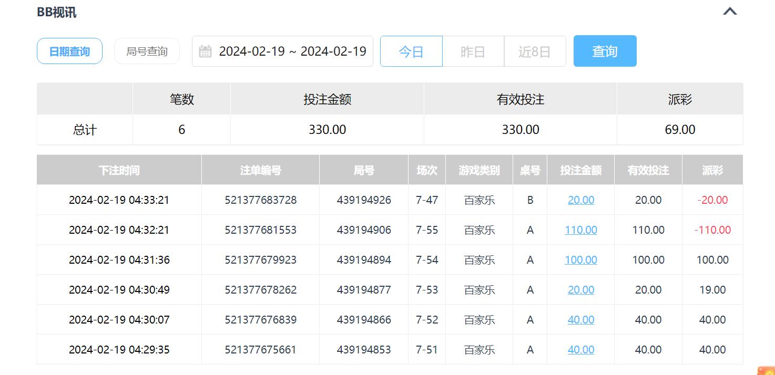Image resolution: width=775 pixels, height=375 pixels.
Task: Select the 日期查询 tab
Action: pyautogui.click(x=69, y=51)
